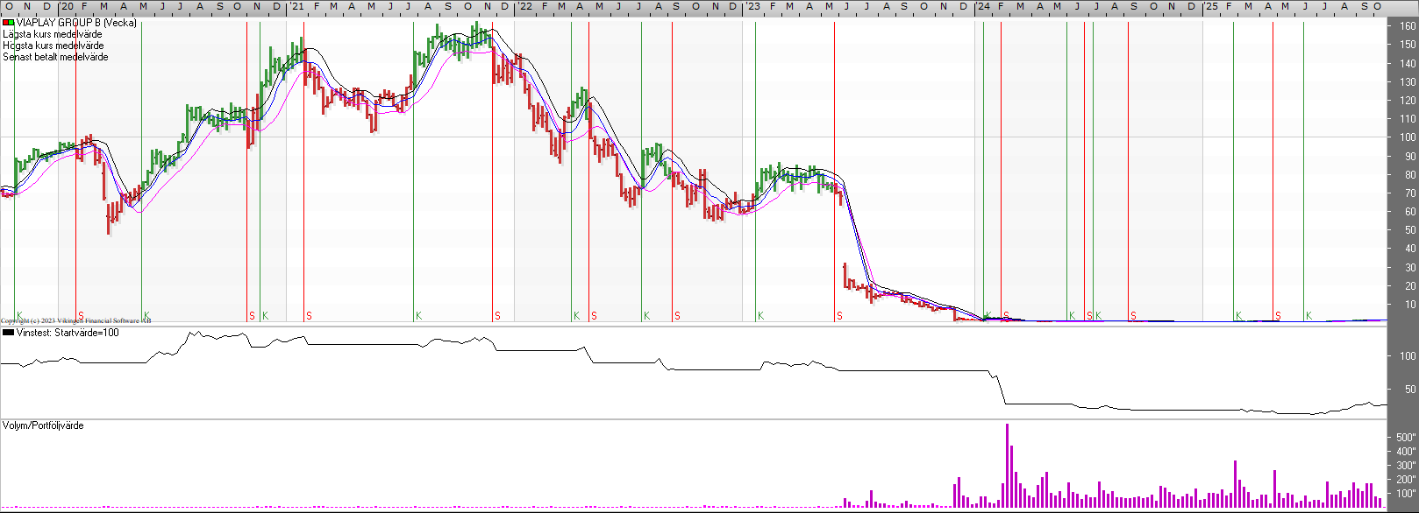Click the K buy marker in early 2023
The width and height of the screenshot is (1419, 513).
[x=760, y=316]
